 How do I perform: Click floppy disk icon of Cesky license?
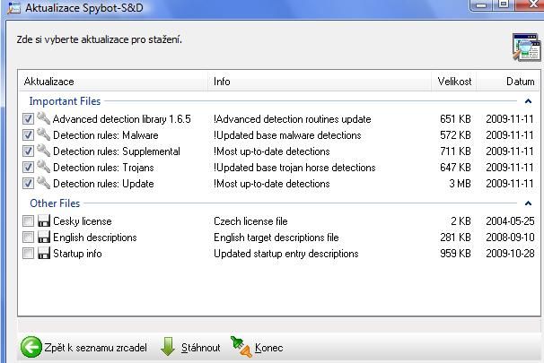pos(44,221)
